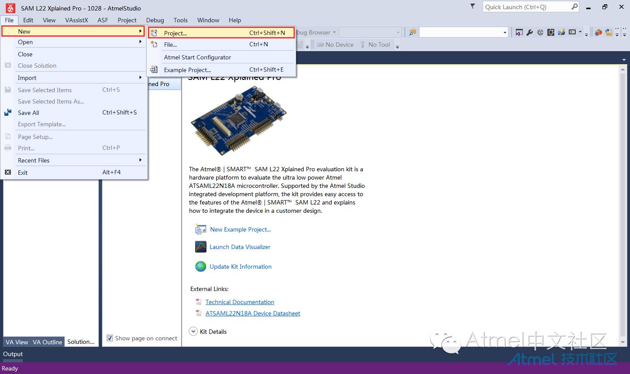Click the Visual Studio window toolbar icon
This screenshot has width=630, height=374.
pos(519,32)
